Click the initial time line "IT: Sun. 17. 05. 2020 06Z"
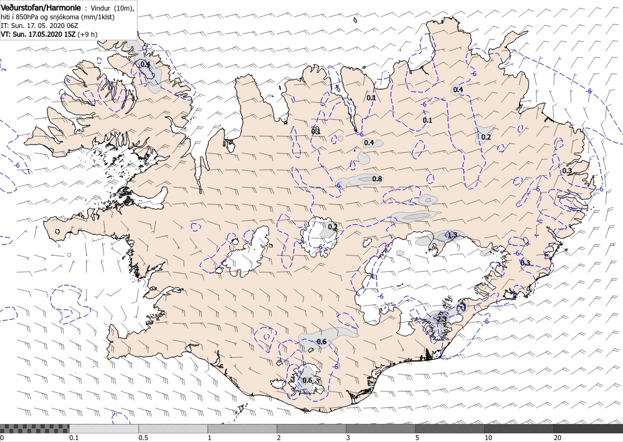 39,26
